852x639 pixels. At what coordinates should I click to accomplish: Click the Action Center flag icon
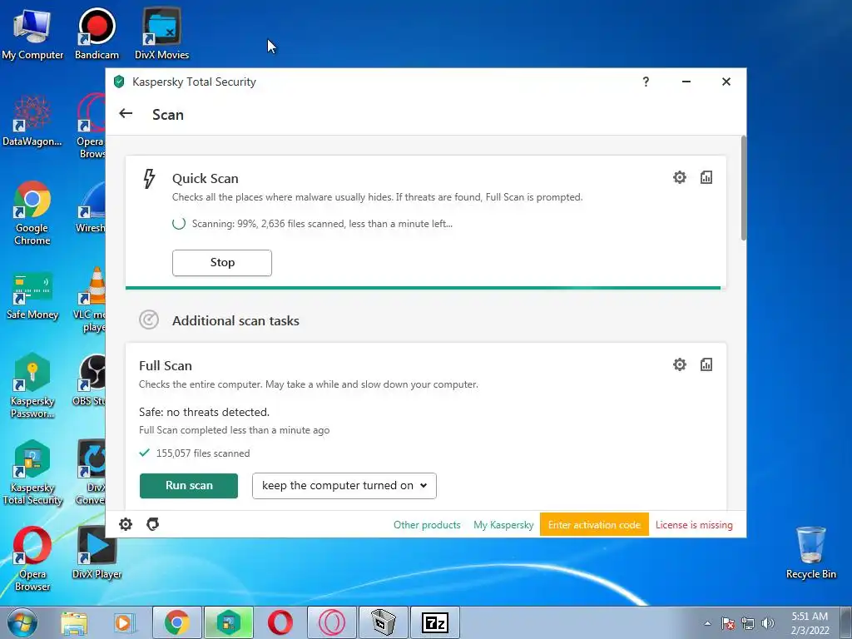pos(728,623)
